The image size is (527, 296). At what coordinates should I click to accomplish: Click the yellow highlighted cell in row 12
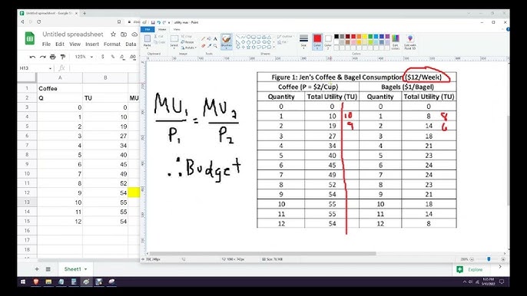(134, 192)
